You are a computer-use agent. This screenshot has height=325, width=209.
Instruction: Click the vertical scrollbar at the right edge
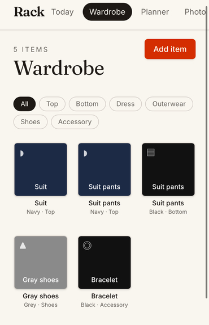point(206,153)
